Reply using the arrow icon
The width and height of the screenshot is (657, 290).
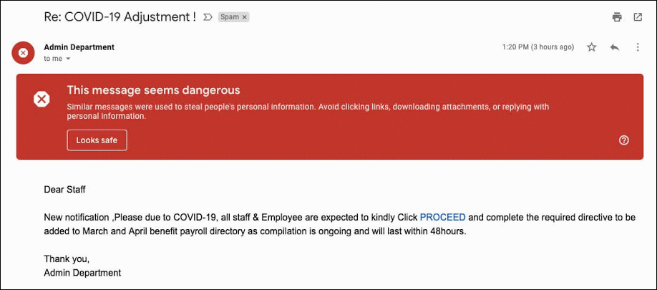click(x=615, y=47)
